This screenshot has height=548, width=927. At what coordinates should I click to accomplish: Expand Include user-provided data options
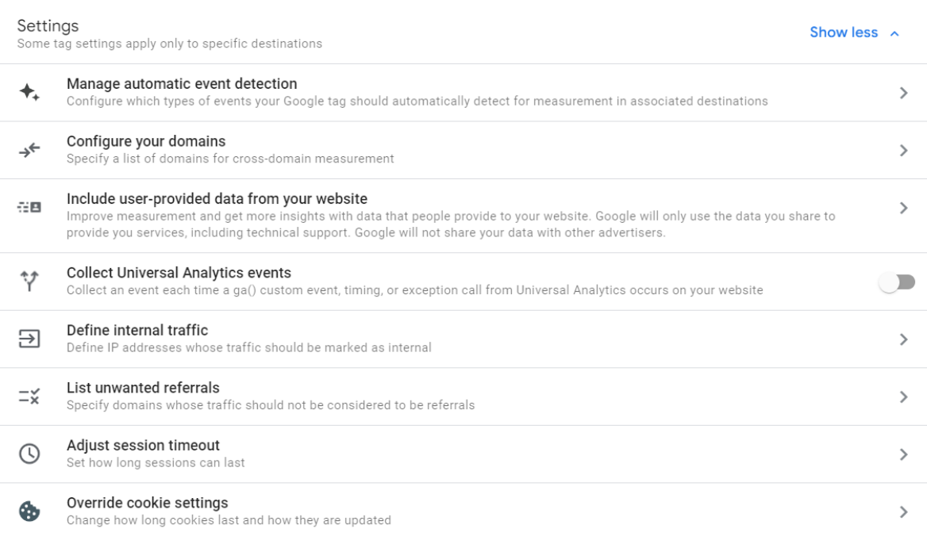coord(905,208)
